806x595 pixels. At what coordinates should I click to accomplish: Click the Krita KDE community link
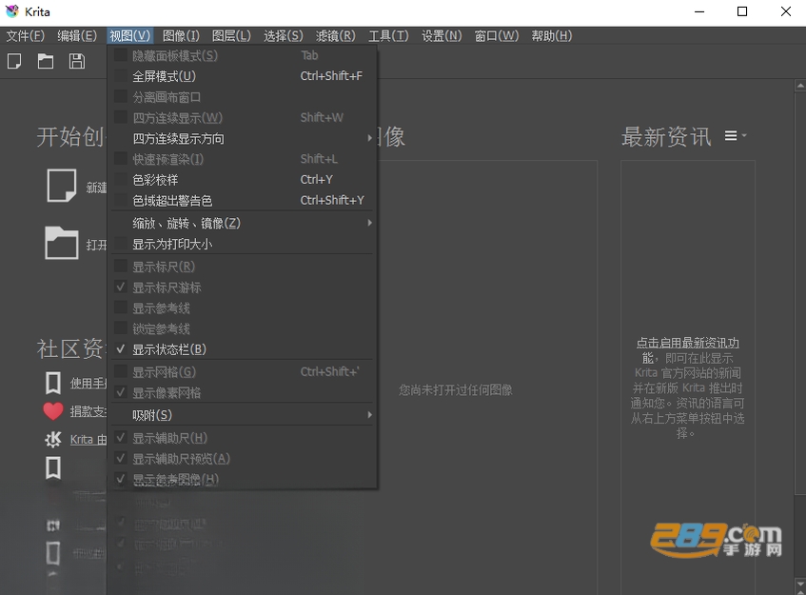pos(88,439)
